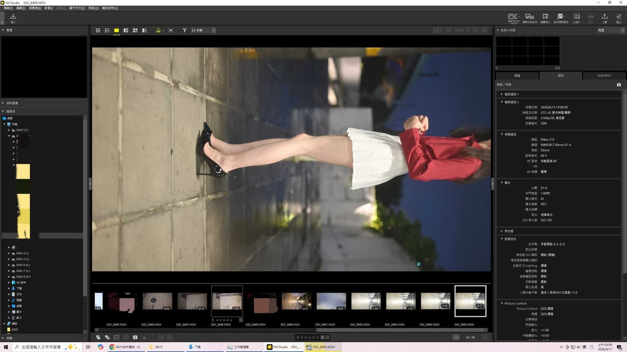Expand the WIN7 (C:) drive in folder tree
This screenshot has width=627, height=352.
9,130
